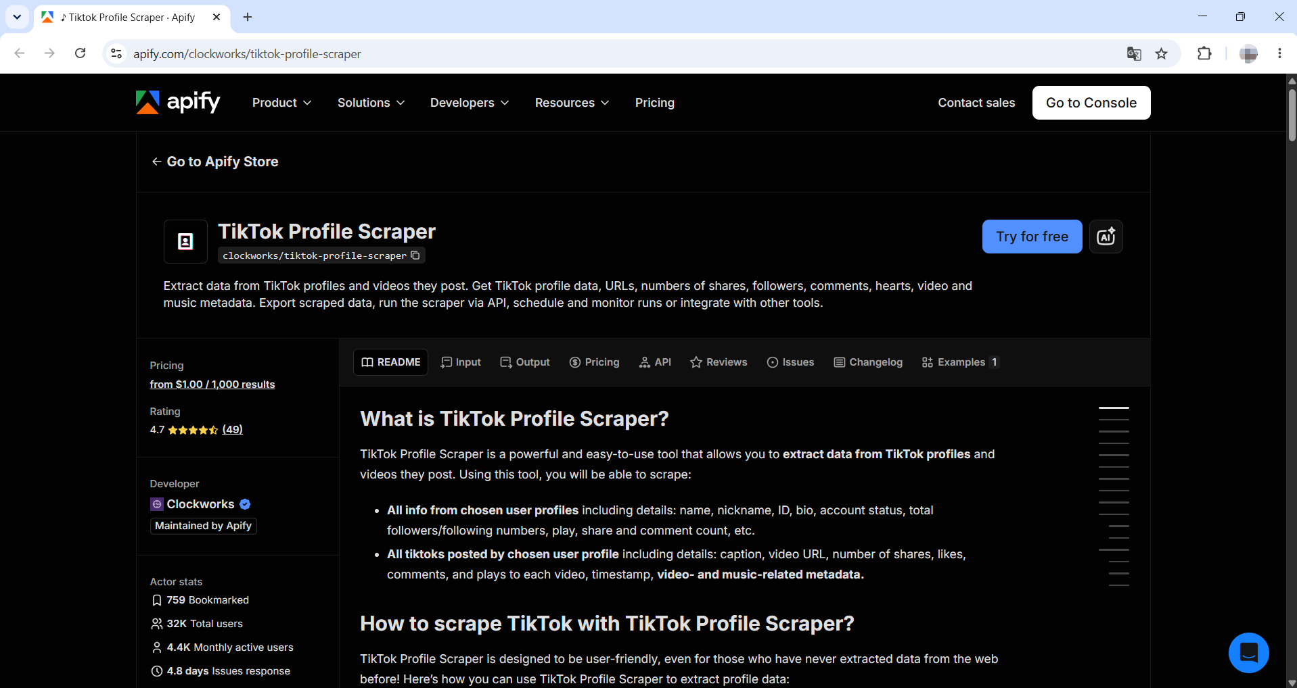Viewport: 1297px width, 688px height.
Task: Switch to the Input tab
Action: (461, 362)
